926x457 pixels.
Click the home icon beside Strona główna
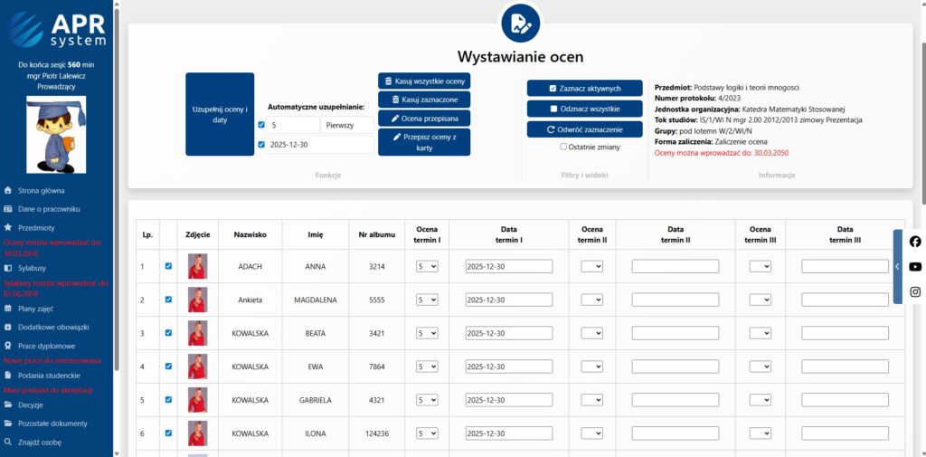[x=8, y=191]
